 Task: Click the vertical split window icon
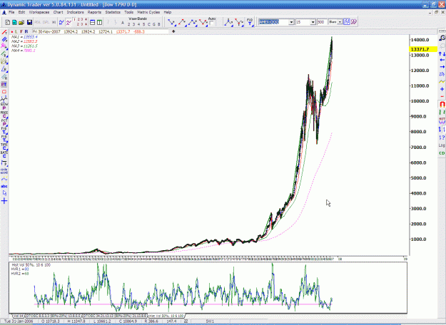99,22
